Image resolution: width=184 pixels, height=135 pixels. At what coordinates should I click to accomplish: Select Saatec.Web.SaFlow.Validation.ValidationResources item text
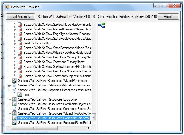pos(55,85)
